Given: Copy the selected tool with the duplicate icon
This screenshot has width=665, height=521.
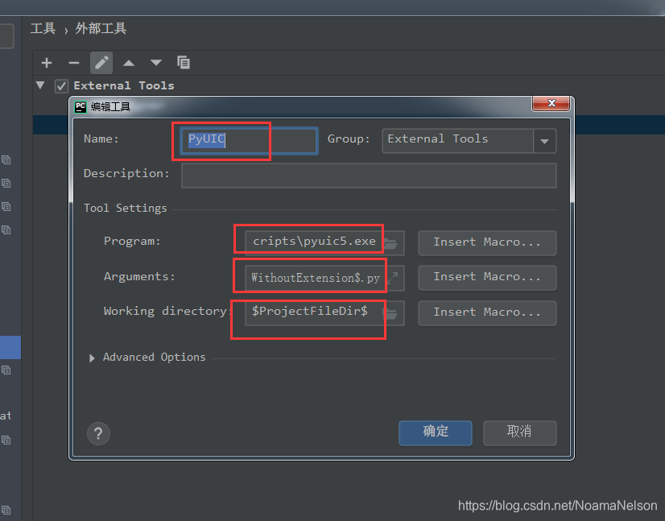Looking at the screenshot, I should click(184, 63).
